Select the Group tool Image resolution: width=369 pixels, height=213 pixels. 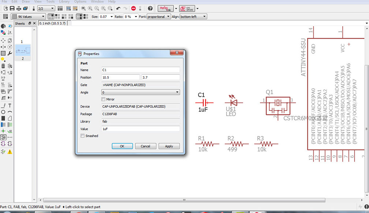point(3,53)
